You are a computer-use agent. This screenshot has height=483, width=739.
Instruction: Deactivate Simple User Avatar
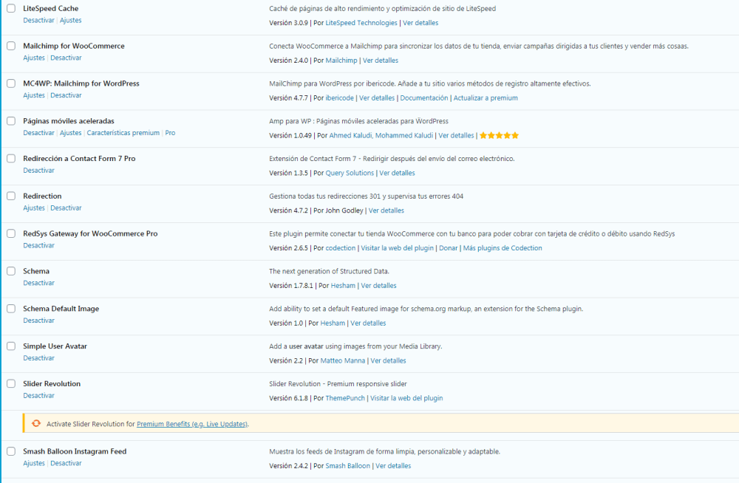(38, 358)
